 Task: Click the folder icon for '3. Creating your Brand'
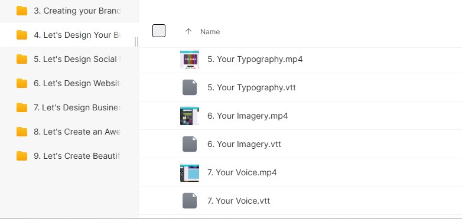[22, 11]
